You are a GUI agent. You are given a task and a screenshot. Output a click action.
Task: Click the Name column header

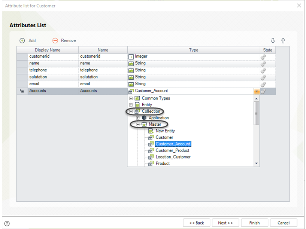pos(103,50)
